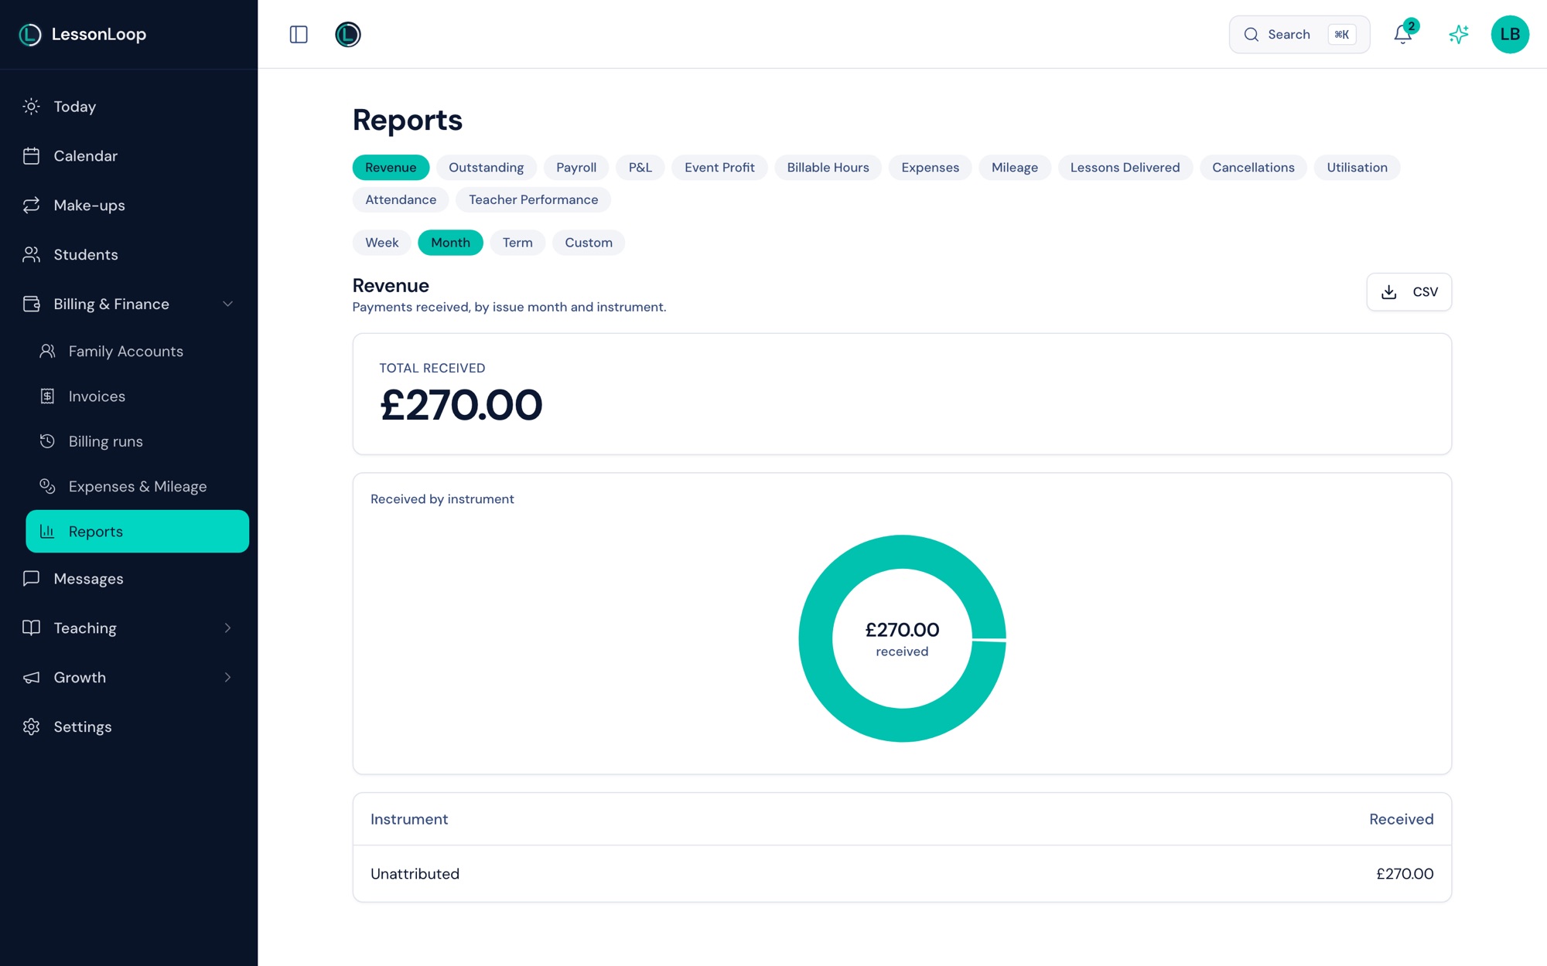Viewport: 1547px width, 966px height.
Task: Select the Week period pill
Action: [382, 243]
